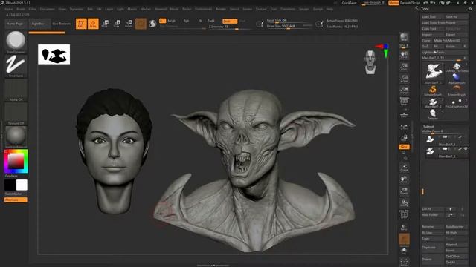Open the Home Page
476x267 pixels.
click(15, 24)
